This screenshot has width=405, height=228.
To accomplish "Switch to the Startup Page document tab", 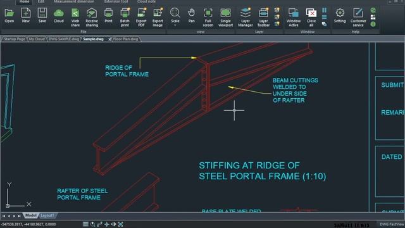I will [x=15, y=39].
